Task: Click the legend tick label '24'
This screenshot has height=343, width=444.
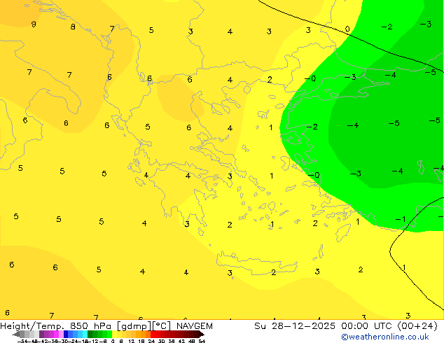Action: click(x=151, y=342)
